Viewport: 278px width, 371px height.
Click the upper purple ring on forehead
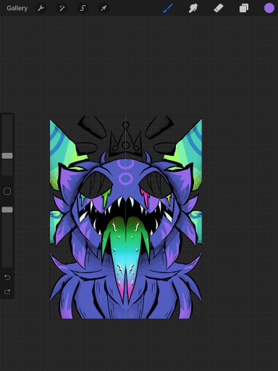point(126,164)
